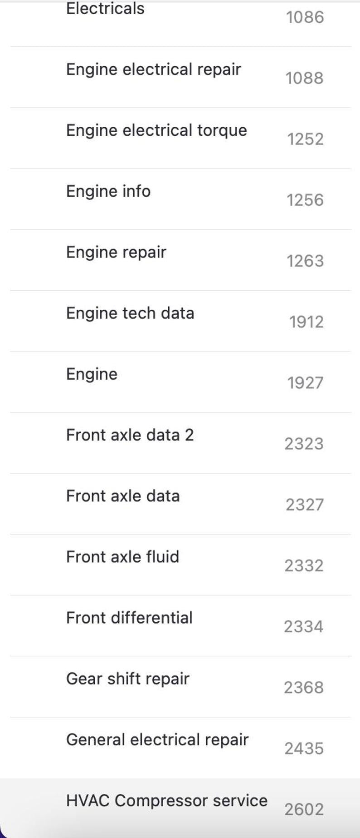Open Front axle data entry for page 2327
The width and height of the screenshot is (360, 838).
123,496
